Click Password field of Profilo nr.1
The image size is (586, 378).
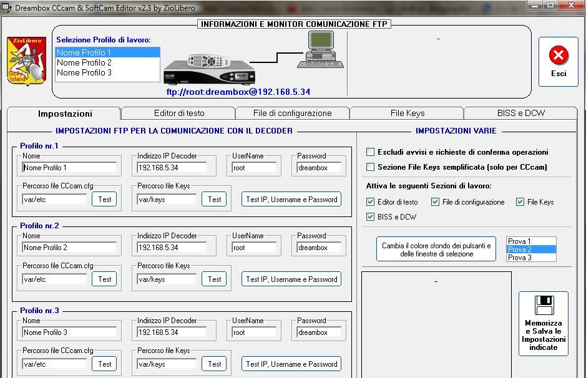(319, 168)
